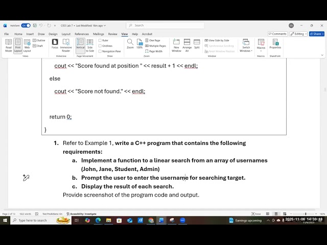Open a New Window
Screen dimensions: 327x245
click(x=176, y=45)
